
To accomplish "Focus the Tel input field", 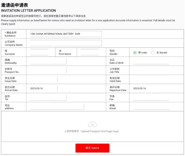I will (x=48, y=97).
